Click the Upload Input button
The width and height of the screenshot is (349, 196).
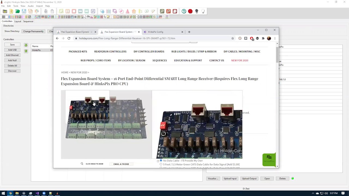[230, 179]
